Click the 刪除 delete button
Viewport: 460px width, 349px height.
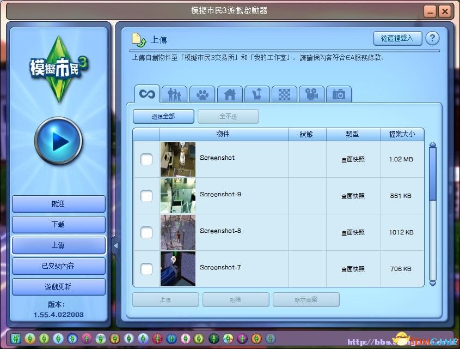tap(236, 299)
